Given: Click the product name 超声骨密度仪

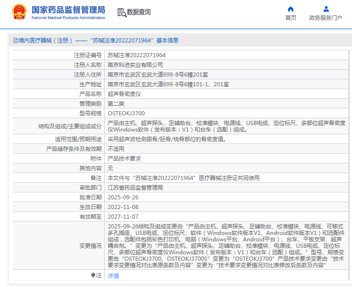Looking at the screenshot, I should point(124,94).
